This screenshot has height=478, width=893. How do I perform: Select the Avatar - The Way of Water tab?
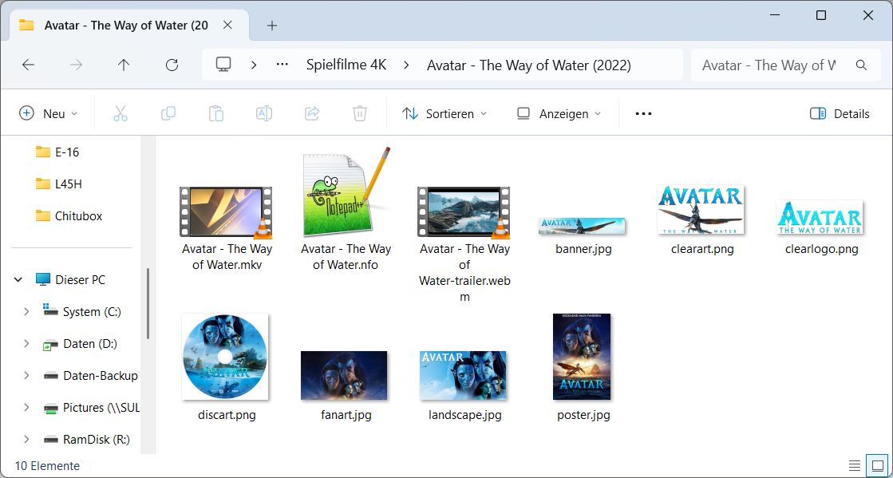[125, 25]
